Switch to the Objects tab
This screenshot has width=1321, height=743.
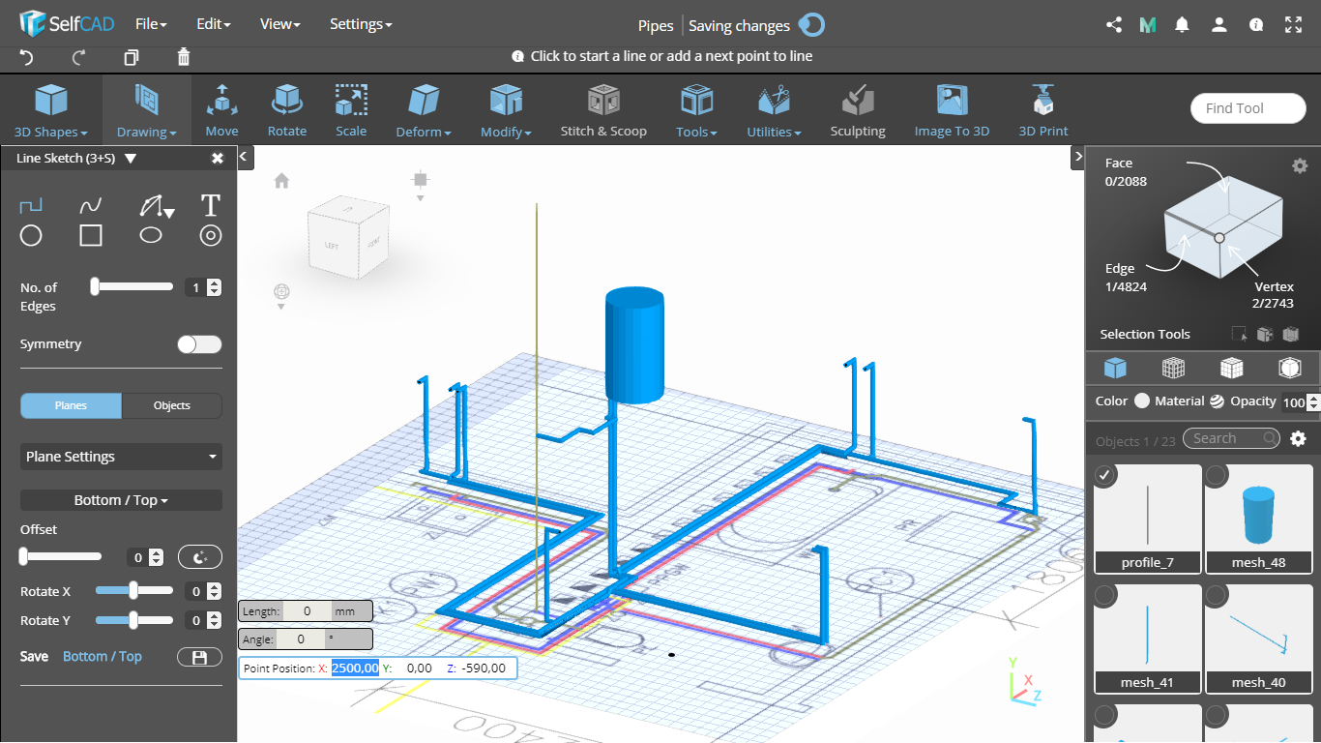(172, 405)
